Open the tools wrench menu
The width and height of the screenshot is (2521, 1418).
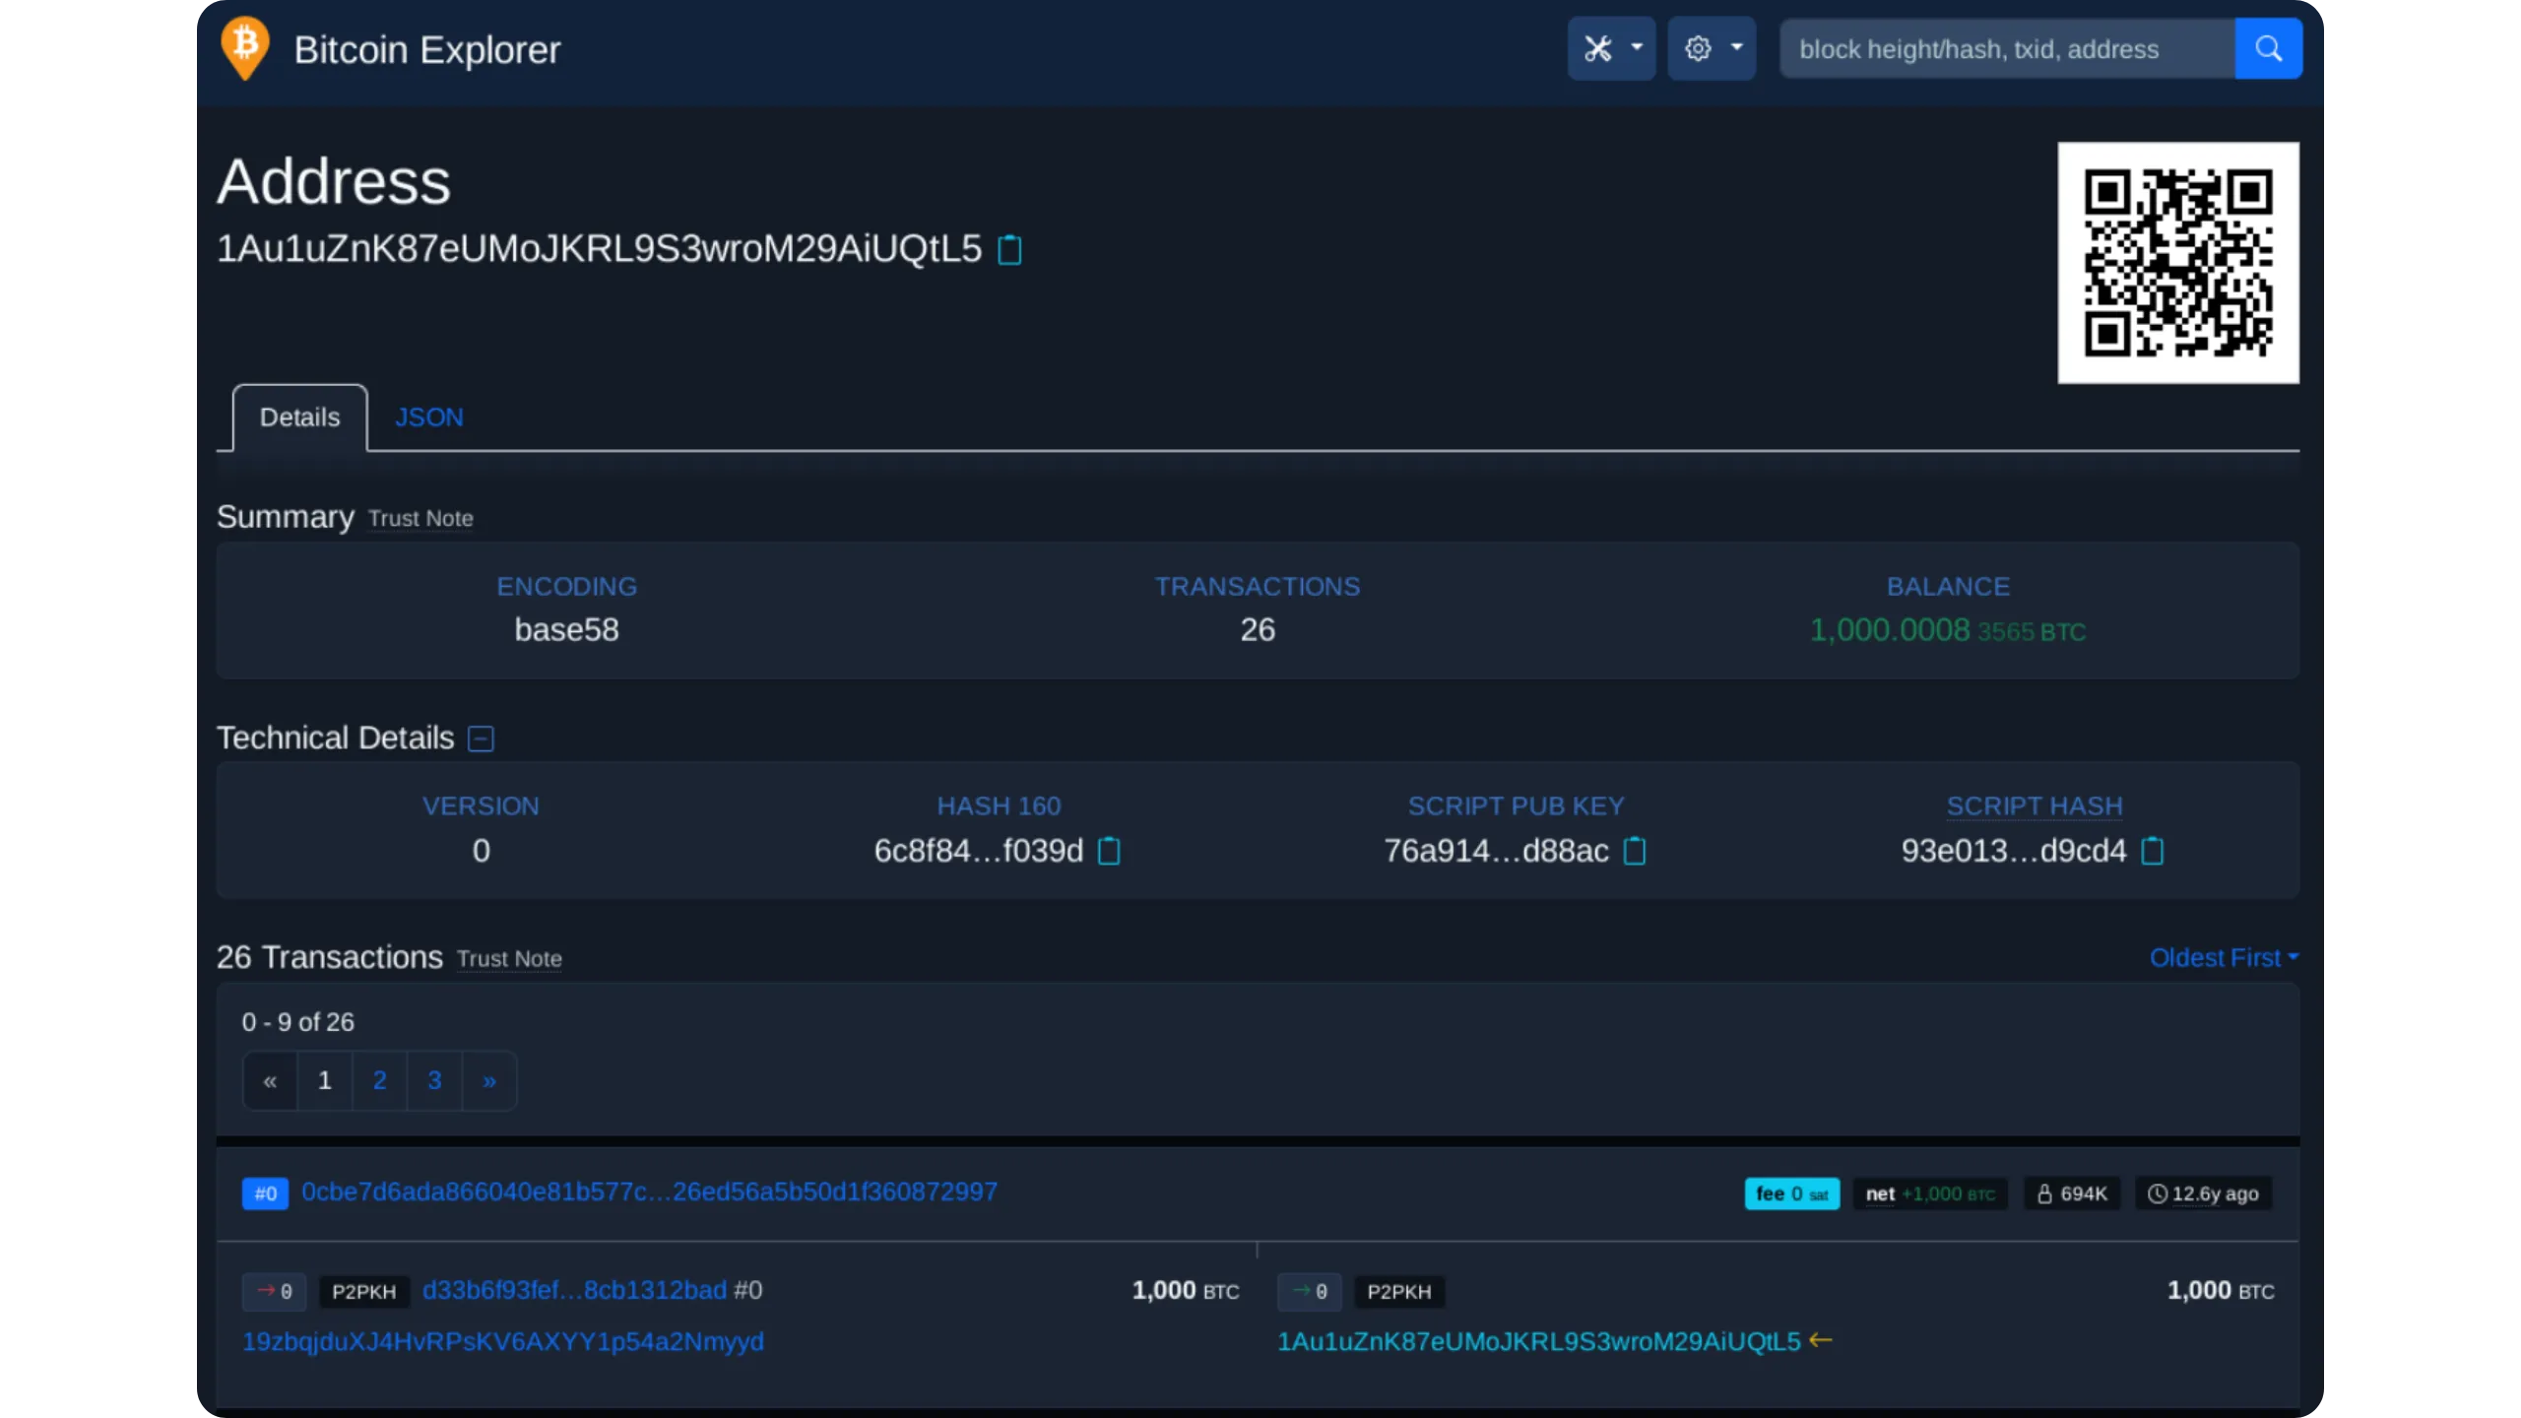[x=1611, y=48]
